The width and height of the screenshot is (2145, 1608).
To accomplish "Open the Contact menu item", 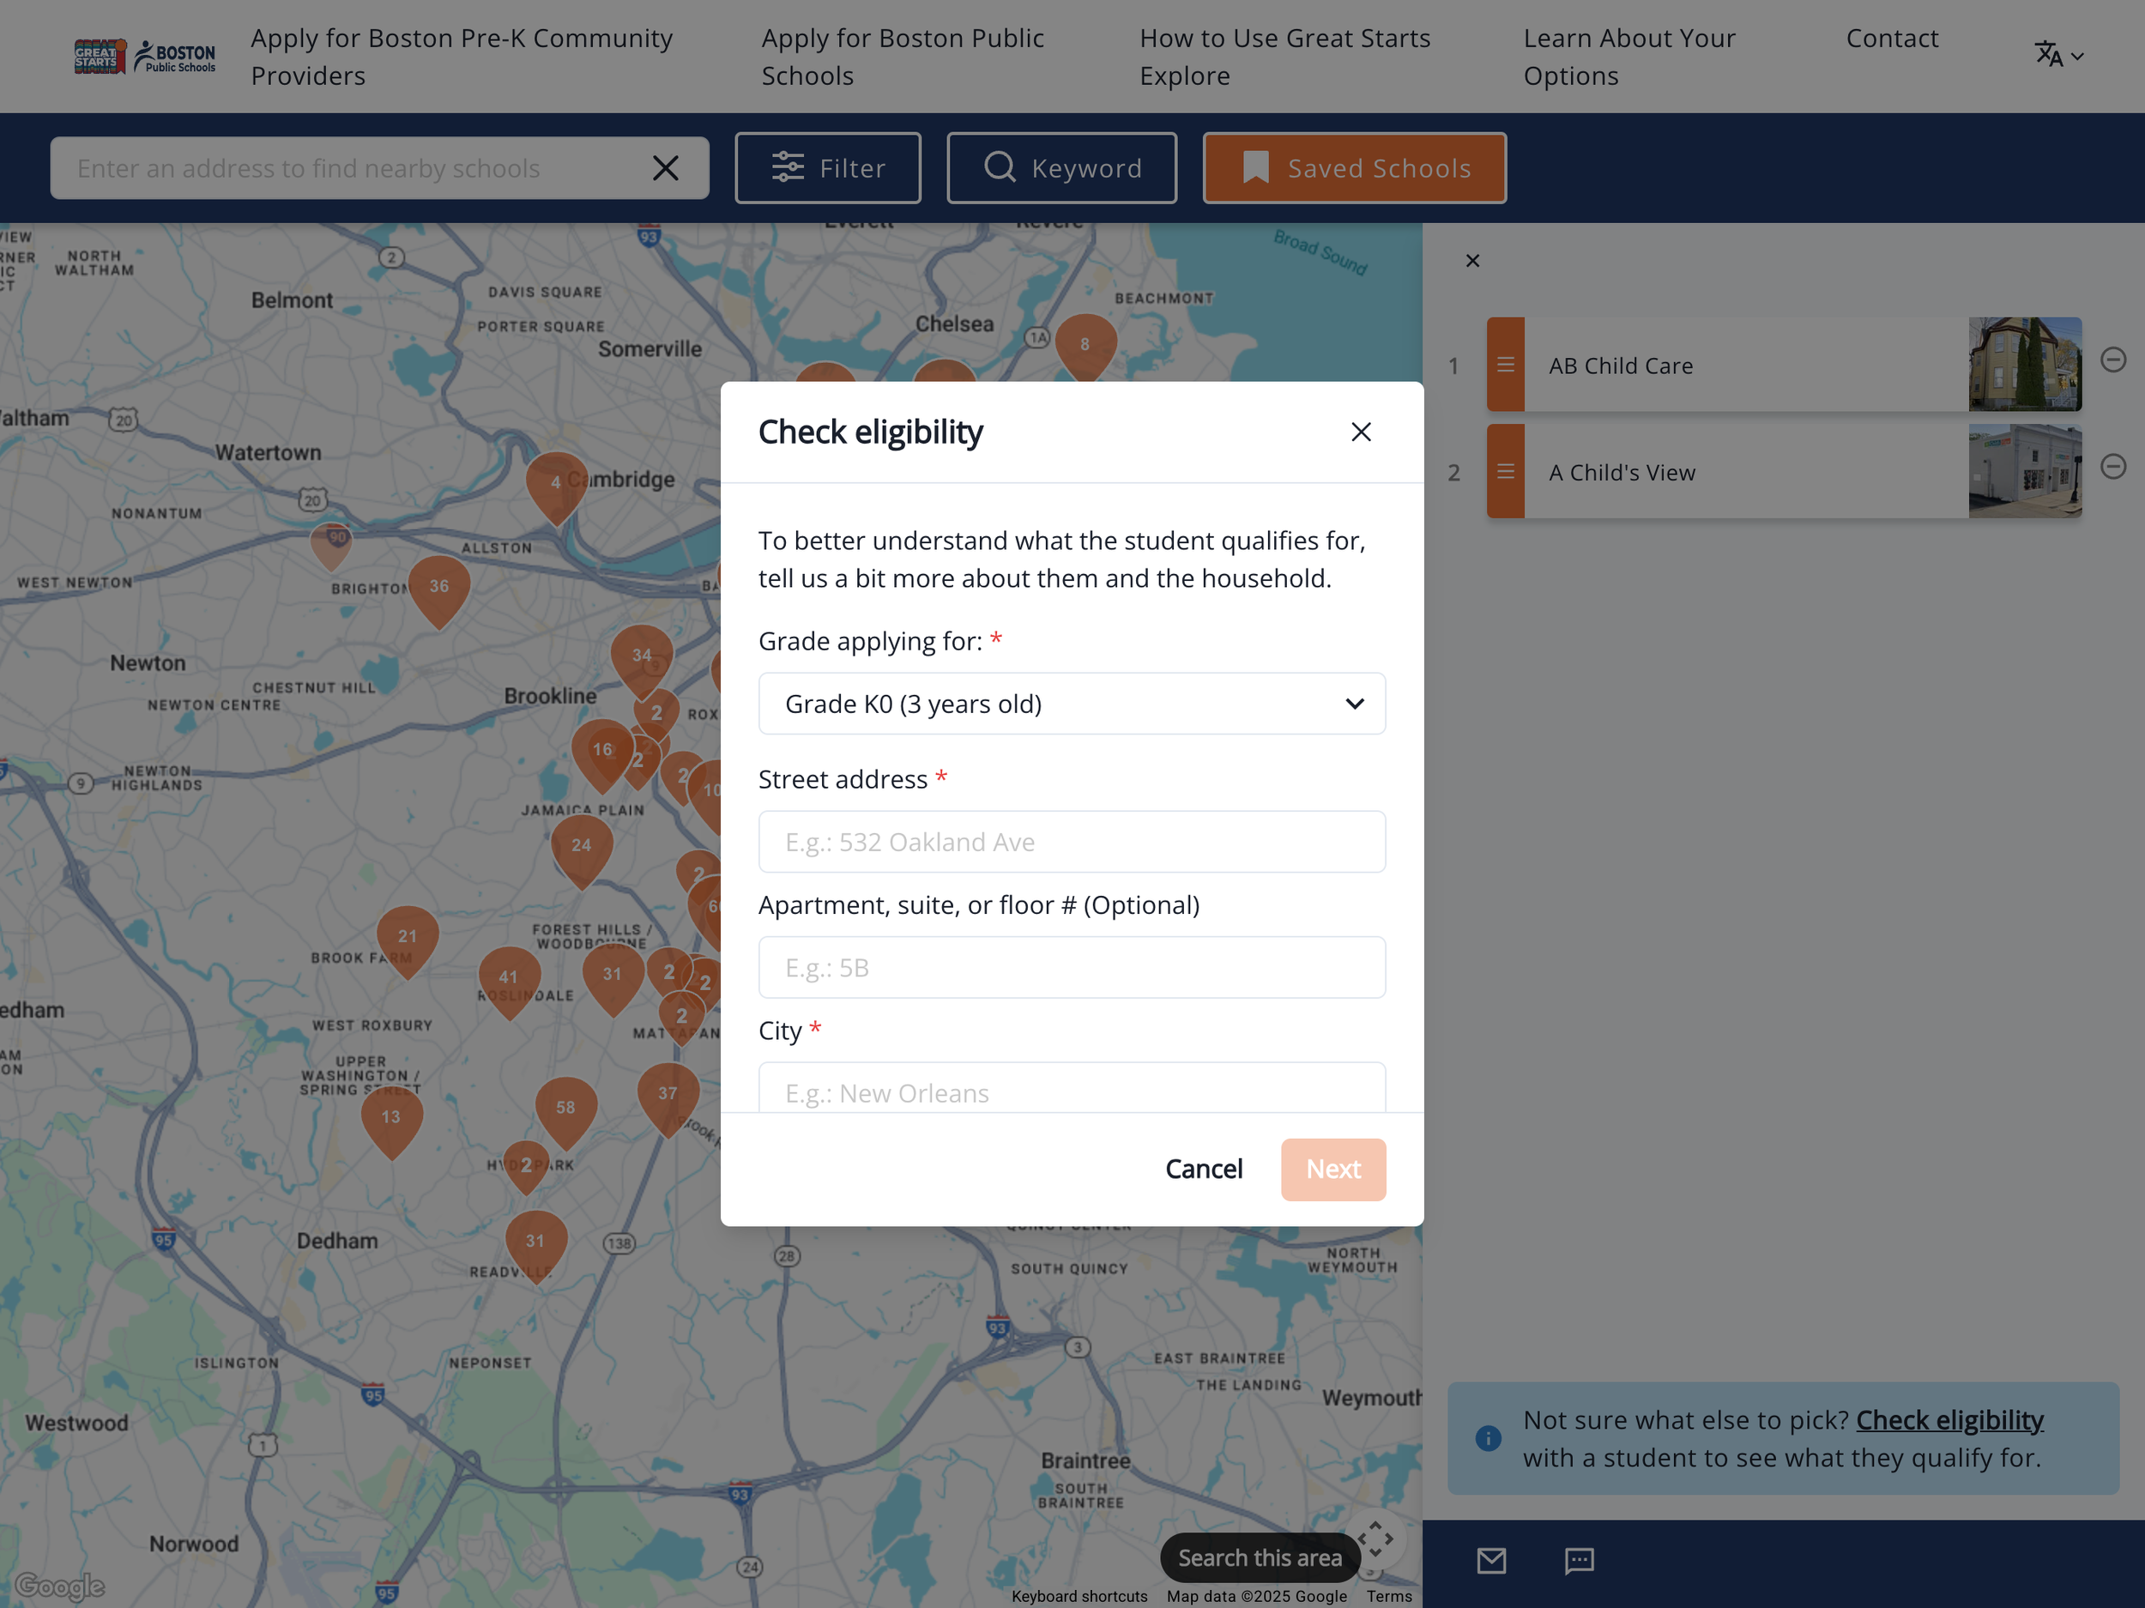I will [1892, 39].
